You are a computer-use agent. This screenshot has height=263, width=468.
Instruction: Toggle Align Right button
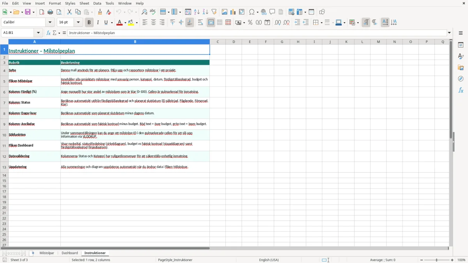(x=162, y=23)
